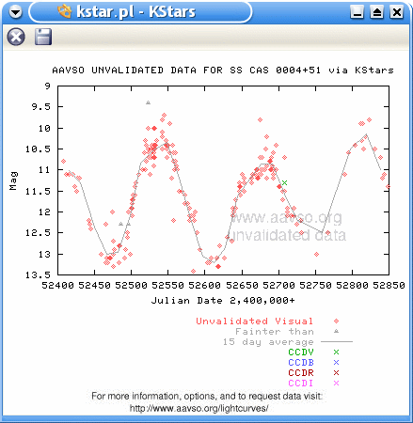Click the magenta CCDI legend cross

tap(336, 383)
